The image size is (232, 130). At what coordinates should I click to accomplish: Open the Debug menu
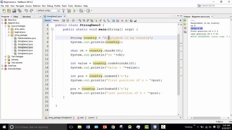pos(50,6)
